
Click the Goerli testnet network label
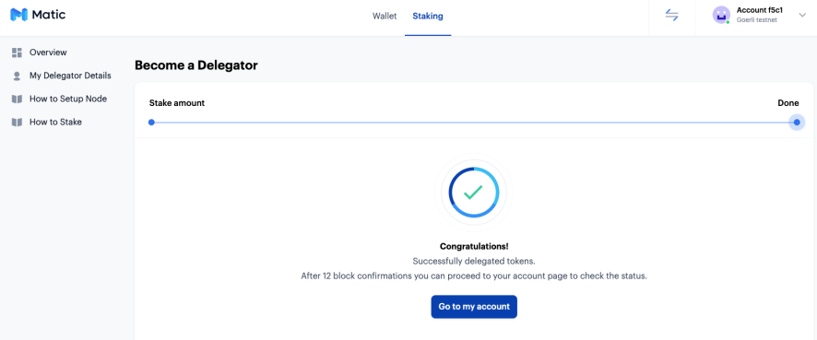(x=756, y=20)
